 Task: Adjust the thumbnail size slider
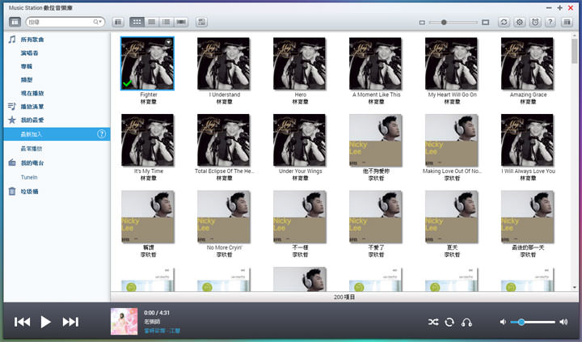[x=444, y=22]
